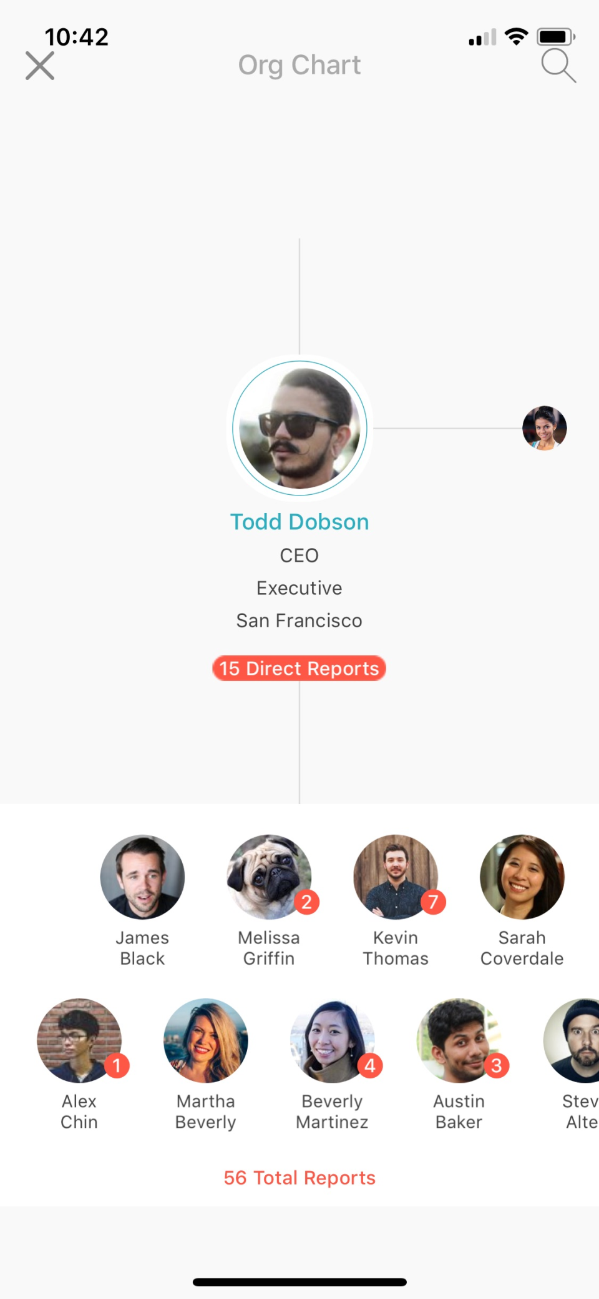Open Martha Beverly's avatar

click(206, 1040)
